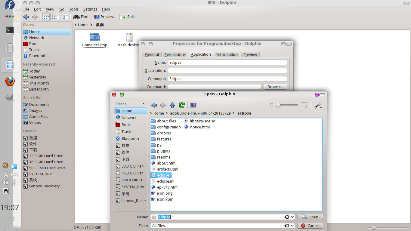Click adt-bundle-linux-x86_64-20130729 breadcrumb
Screen dimensions: 411x231
(x=200, y=113)
